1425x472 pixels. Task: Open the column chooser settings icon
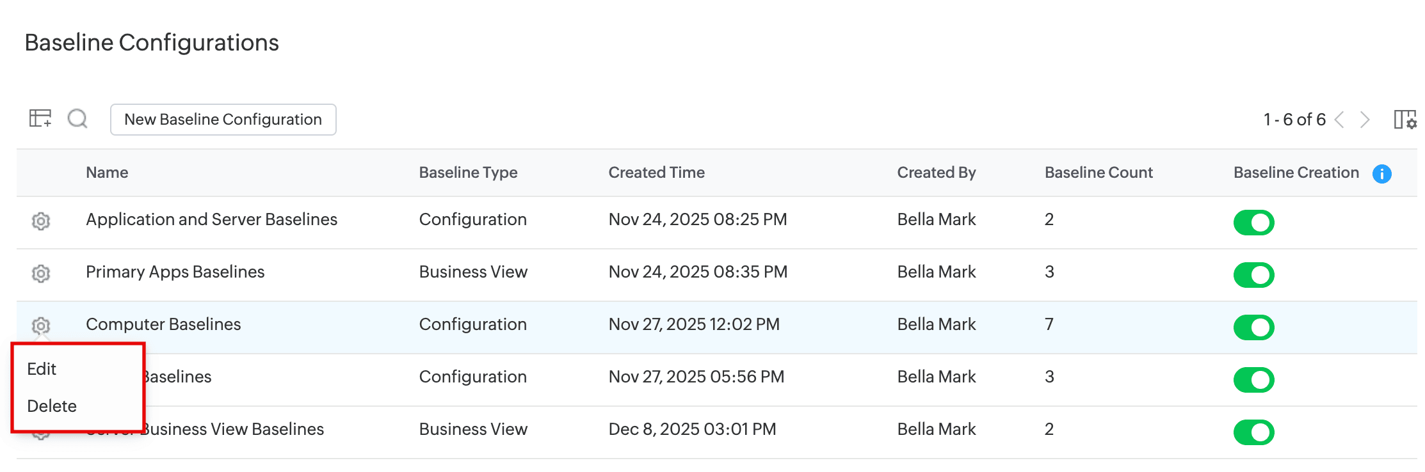pos(1405,120)
